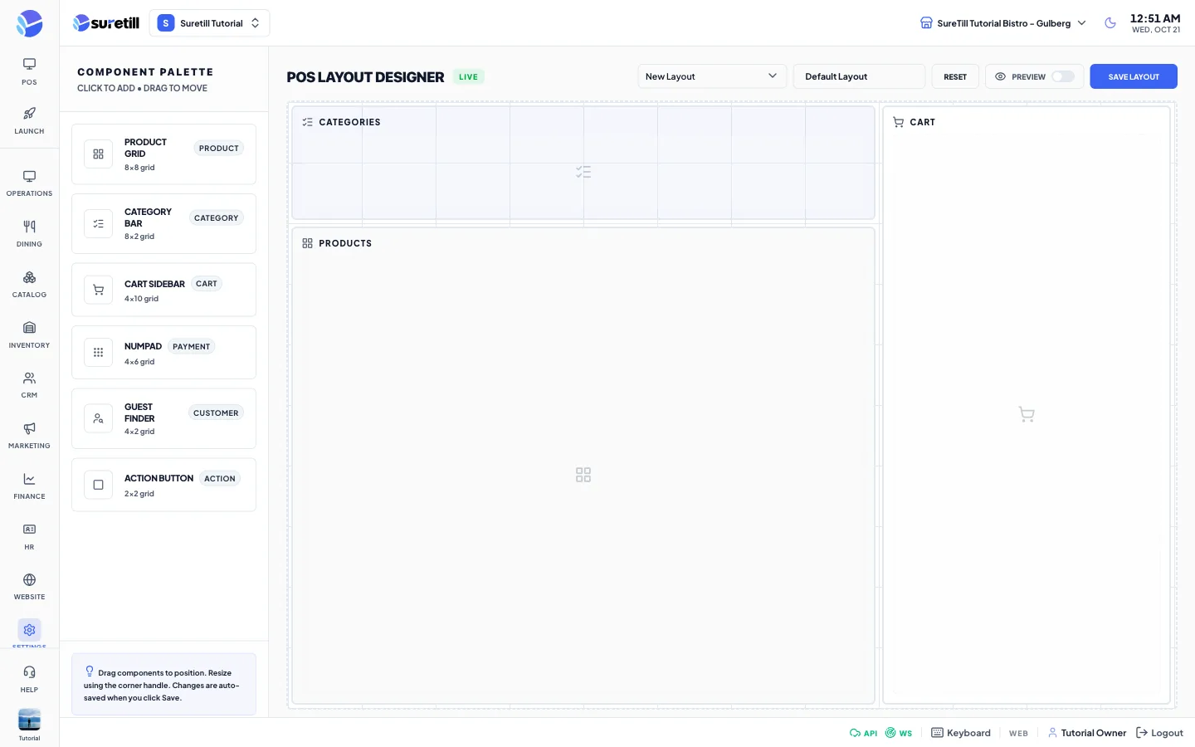
Task: Open the HR section
Action: click(x=29, y=537)
